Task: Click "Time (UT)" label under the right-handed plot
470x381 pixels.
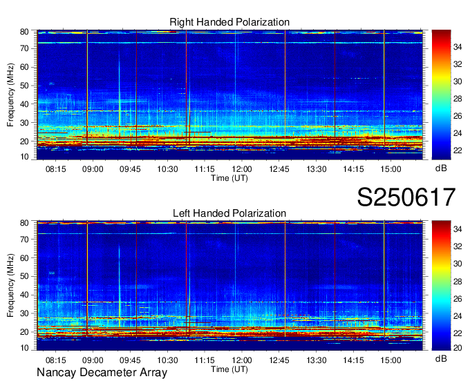Action: (229, 178)
